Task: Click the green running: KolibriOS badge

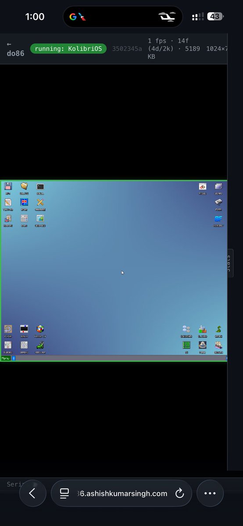Action: pyautogui.click(x=68, y=48)
